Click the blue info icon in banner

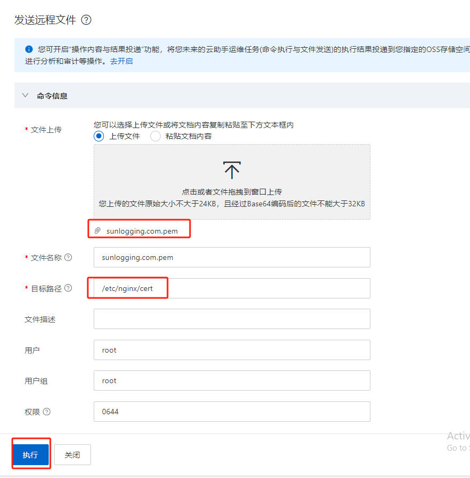pos(29,49)
